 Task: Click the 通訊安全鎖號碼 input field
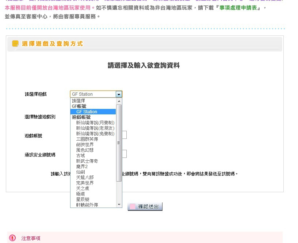click(x=124, y=154)
